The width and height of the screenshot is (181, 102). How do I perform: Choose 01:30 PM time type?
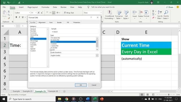pyautogui.click(x=54, y=48)
